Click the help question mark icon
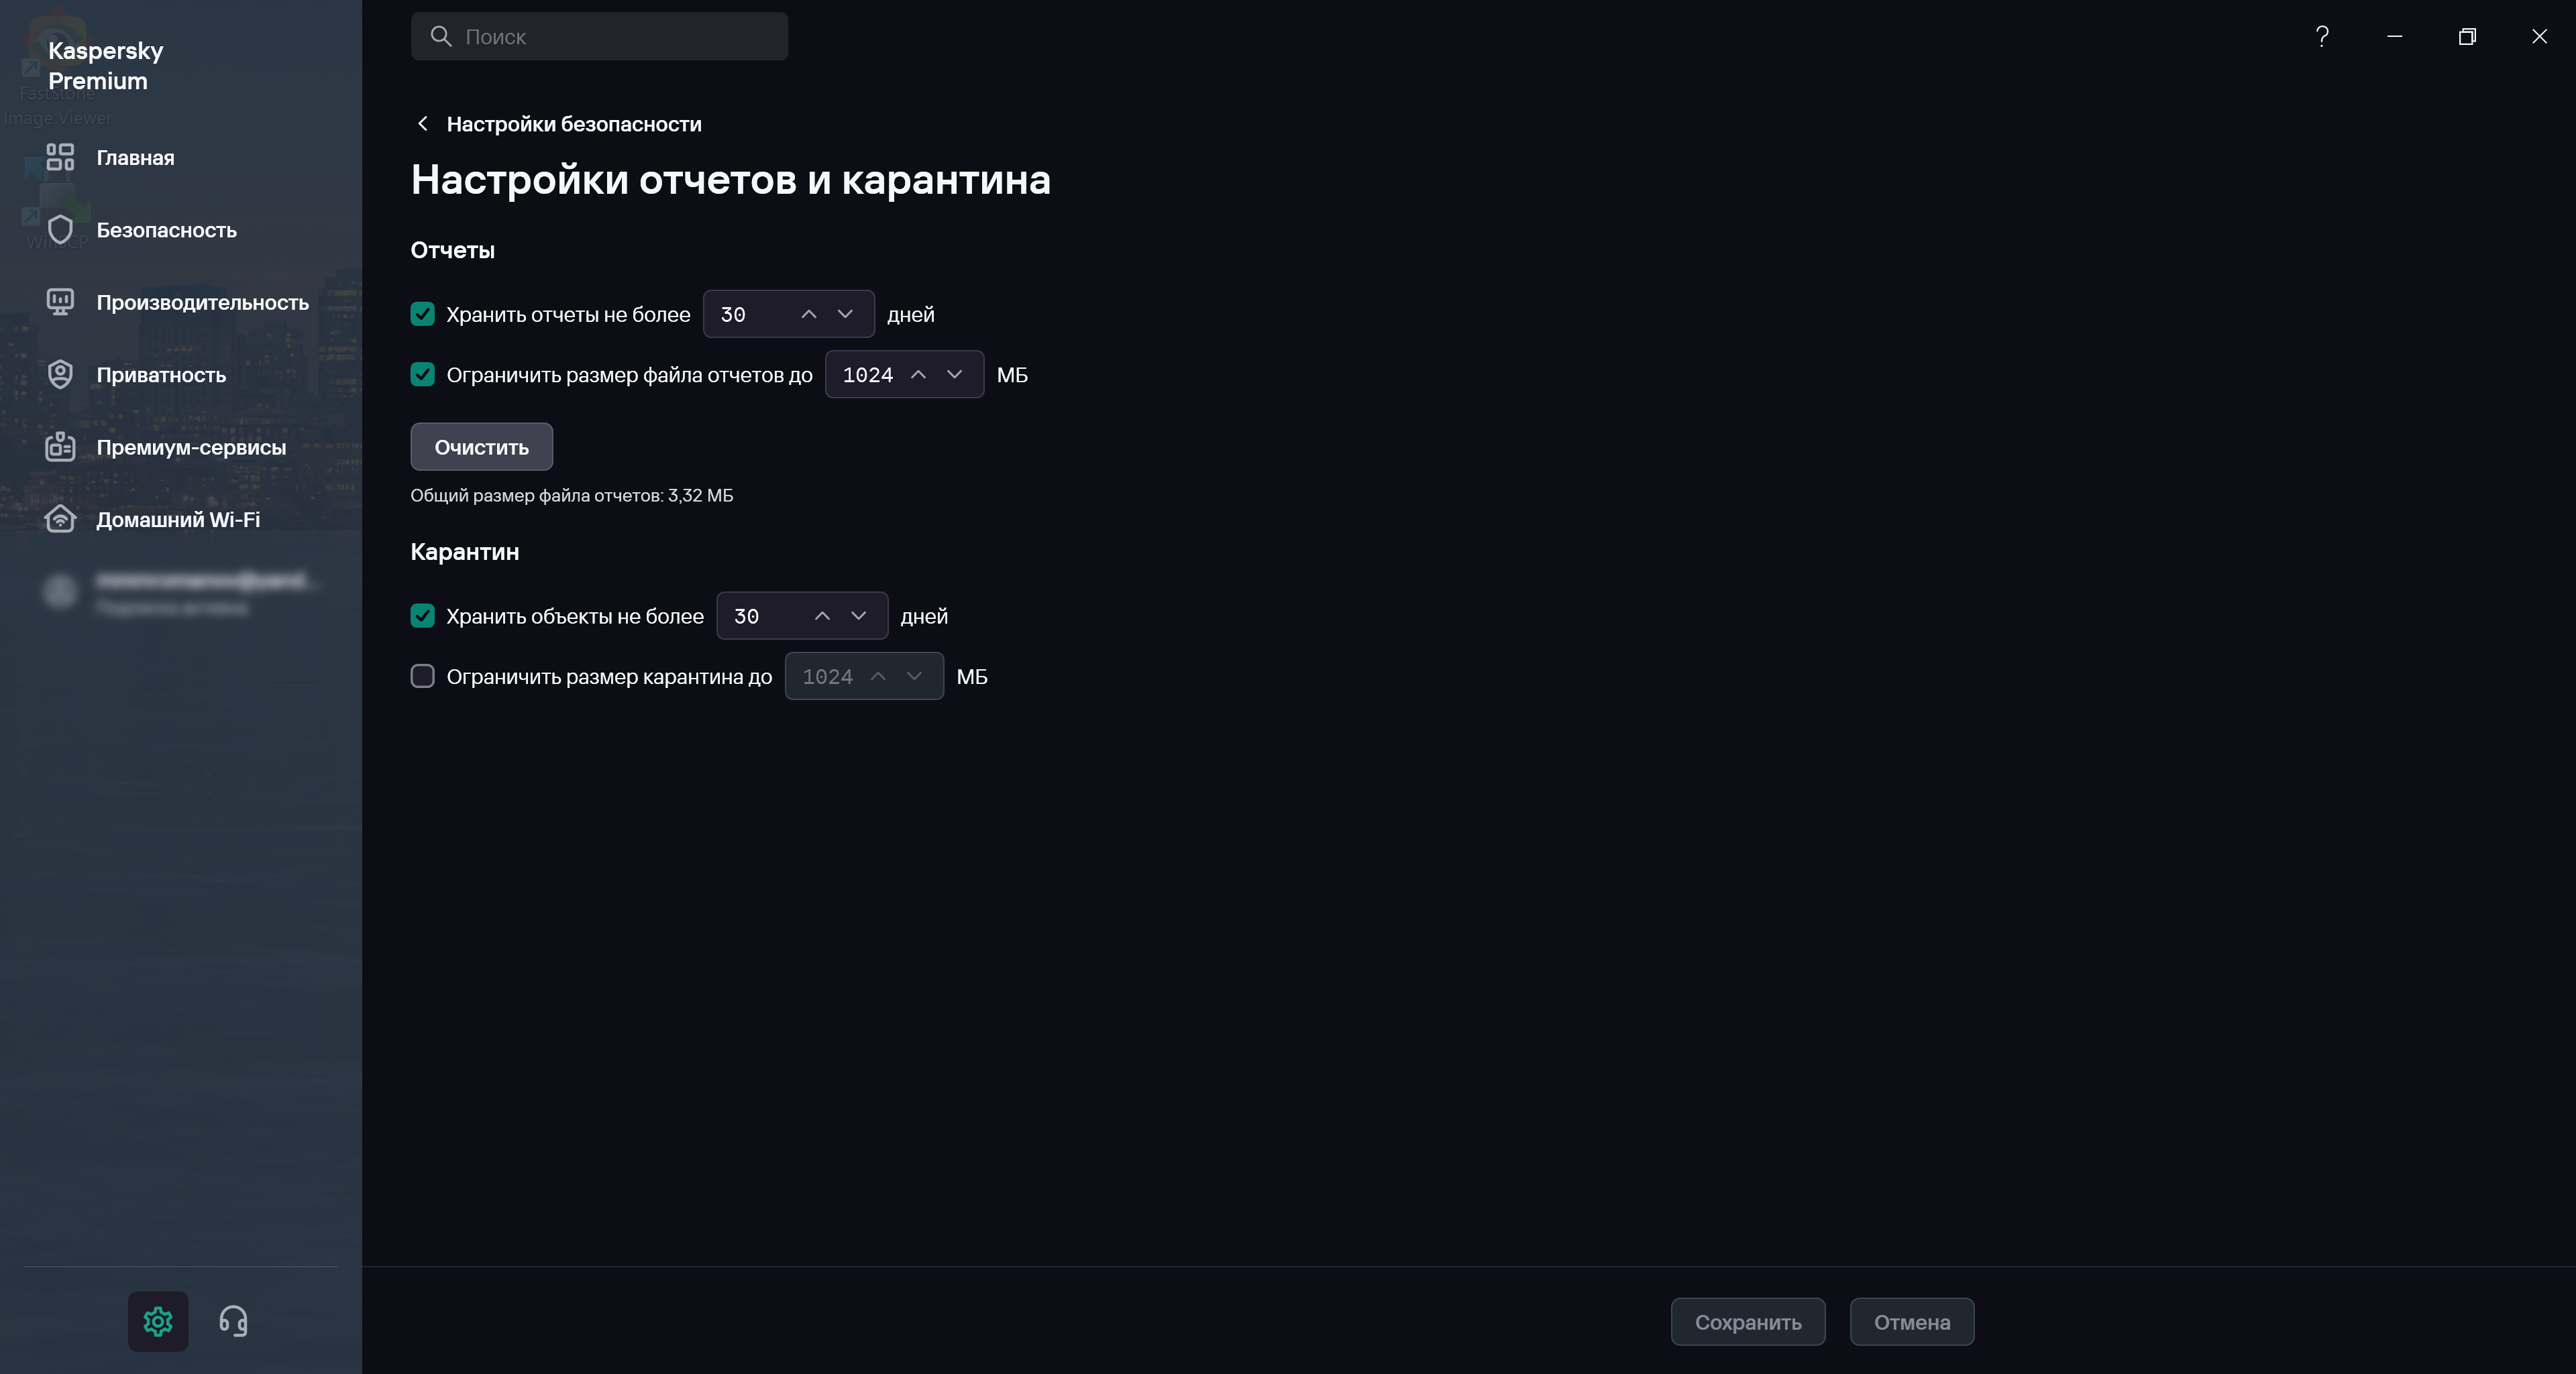 point(2322,37)
